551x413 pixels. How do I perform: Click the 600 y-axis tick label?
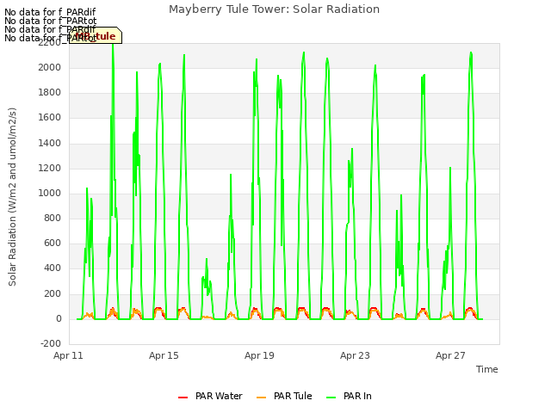point(53,243)
